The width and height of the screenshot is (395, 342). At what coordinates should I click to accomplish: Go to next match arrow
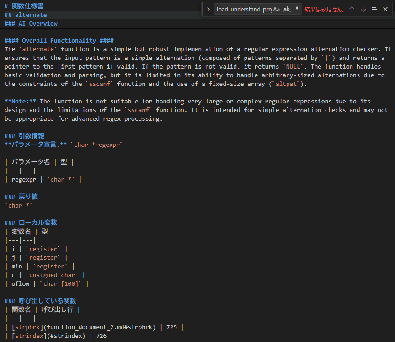point(363,10)
